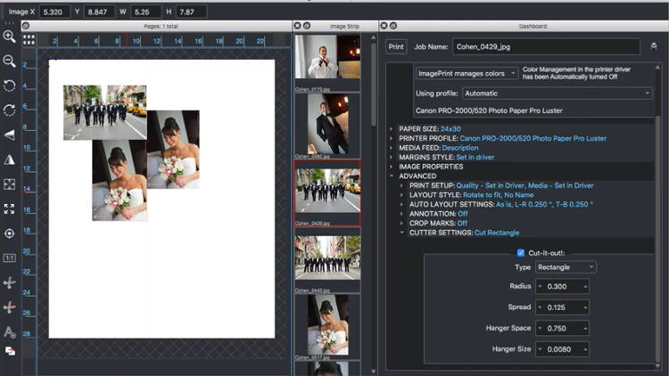Expand the AUTO LAYOUT SETTINGS row
The image size is (669, 376).
pos(401,204)
